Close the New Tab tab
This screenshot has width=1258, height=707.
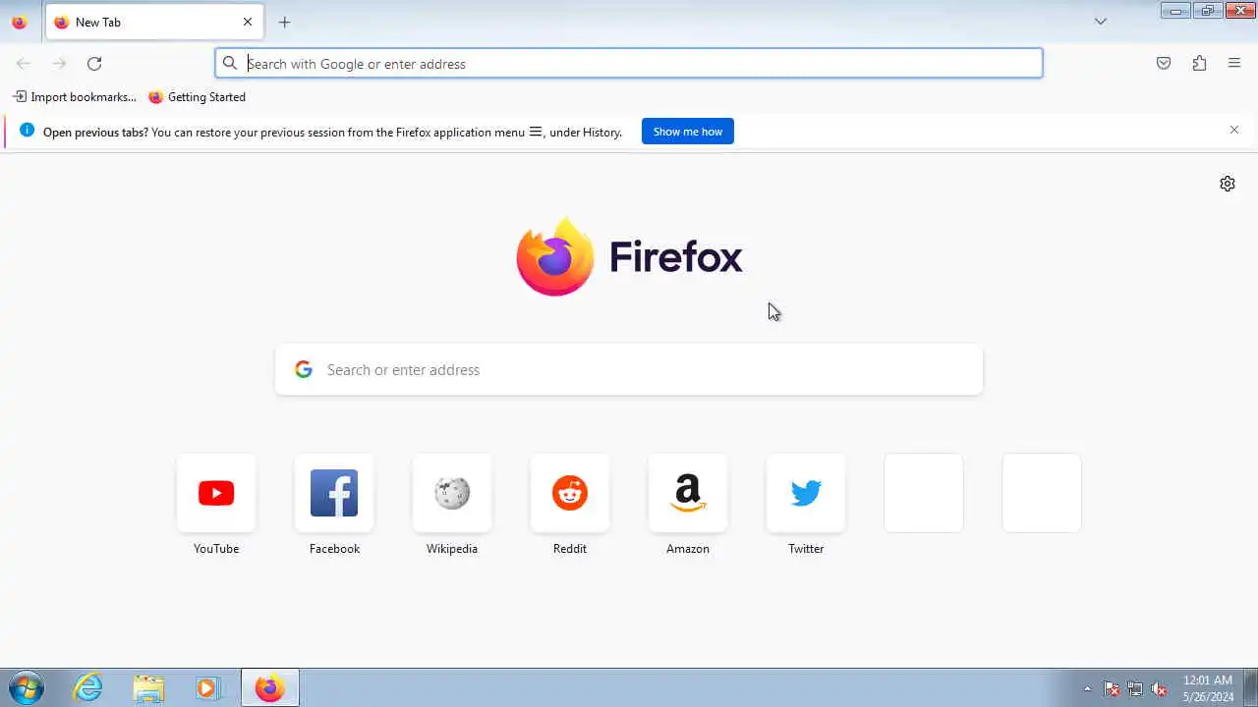[248, 22]
